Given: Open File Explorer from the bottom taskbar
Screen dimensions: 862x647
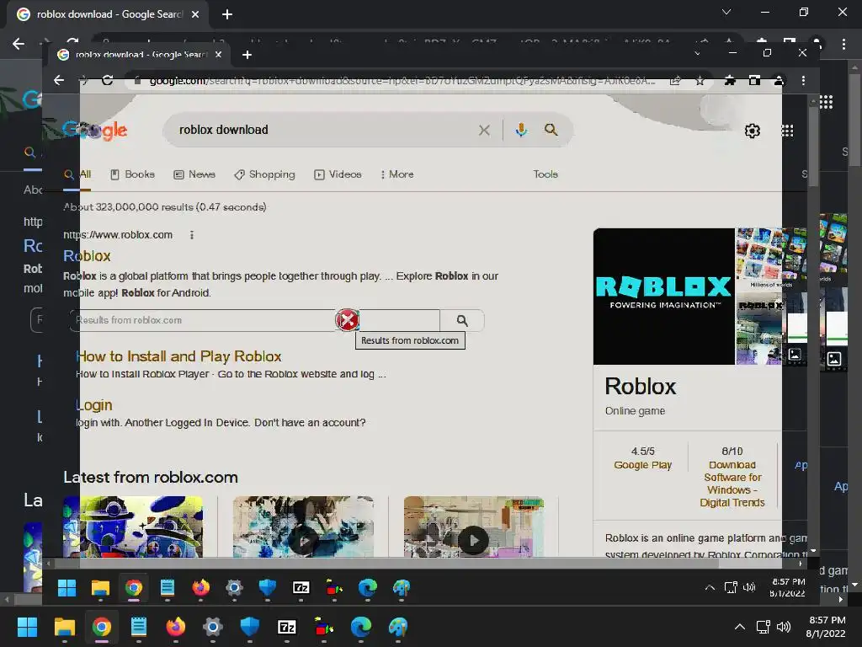Looking at the screenshot, I should (64, 627).
